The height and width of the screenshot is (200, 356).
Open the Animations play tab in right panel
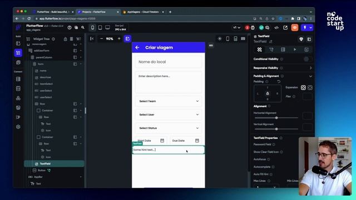coord(295,49)
